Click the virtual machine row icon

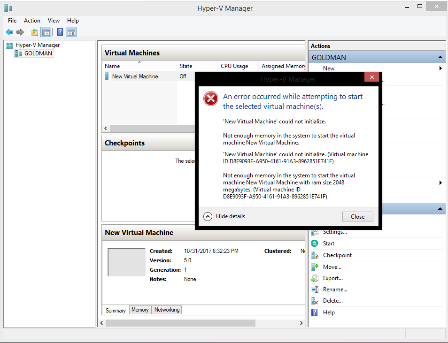pos(107,76)
